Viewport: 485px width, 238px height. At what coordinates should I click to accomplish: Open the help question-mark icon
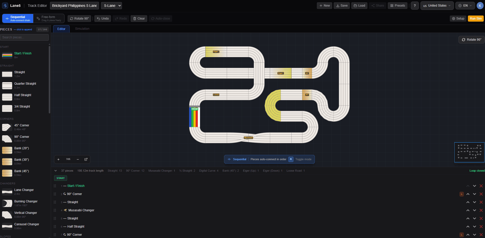(x=415, y=5)
